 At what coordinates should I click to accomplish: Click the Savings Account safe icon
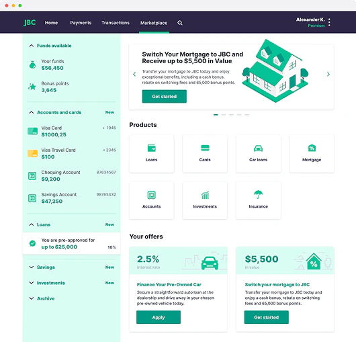pyautogui.click(x=32, y=198)
